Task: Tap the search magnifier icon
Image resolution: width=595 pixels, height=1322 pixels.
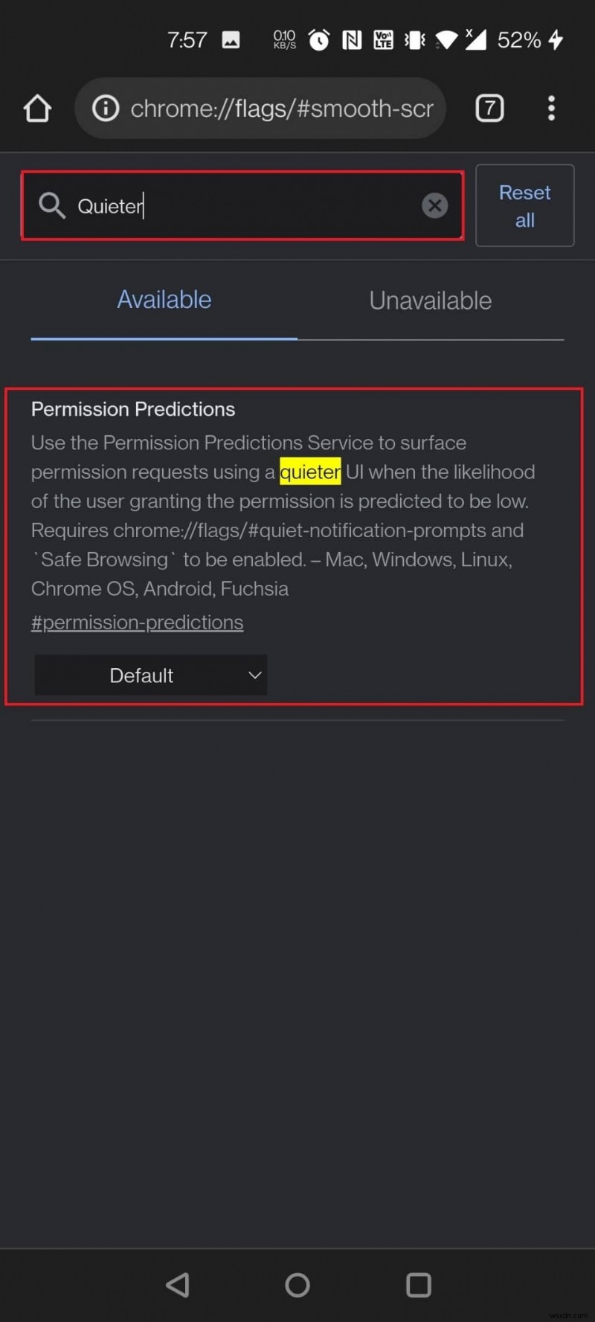Action: (x=52, y=205)
